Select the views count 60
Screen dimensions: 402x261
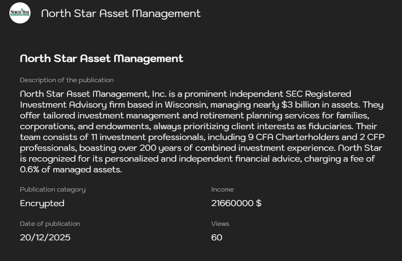click(217, 238)
